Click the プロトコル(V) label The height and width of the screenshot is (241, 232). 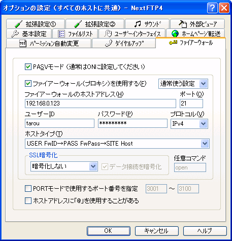187,114
